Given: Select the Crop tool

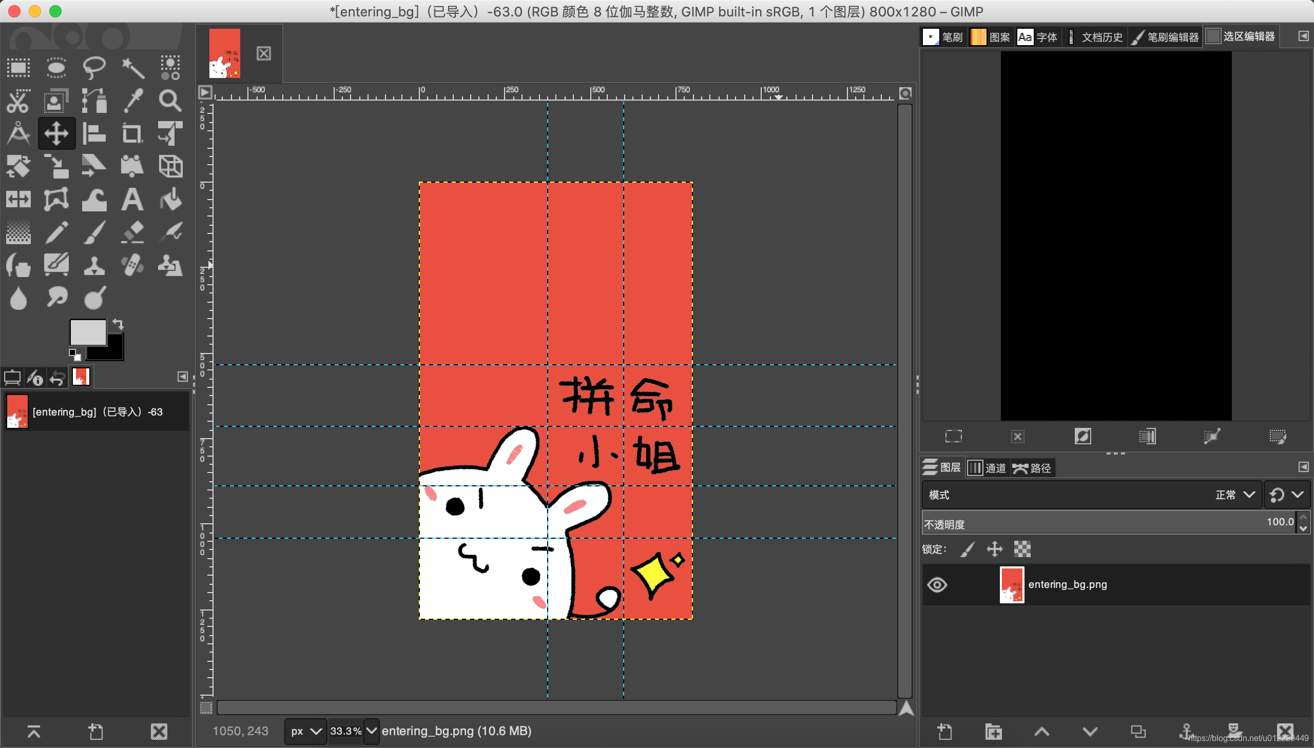Looking at the screenshot, I should [x=132, y=133].
